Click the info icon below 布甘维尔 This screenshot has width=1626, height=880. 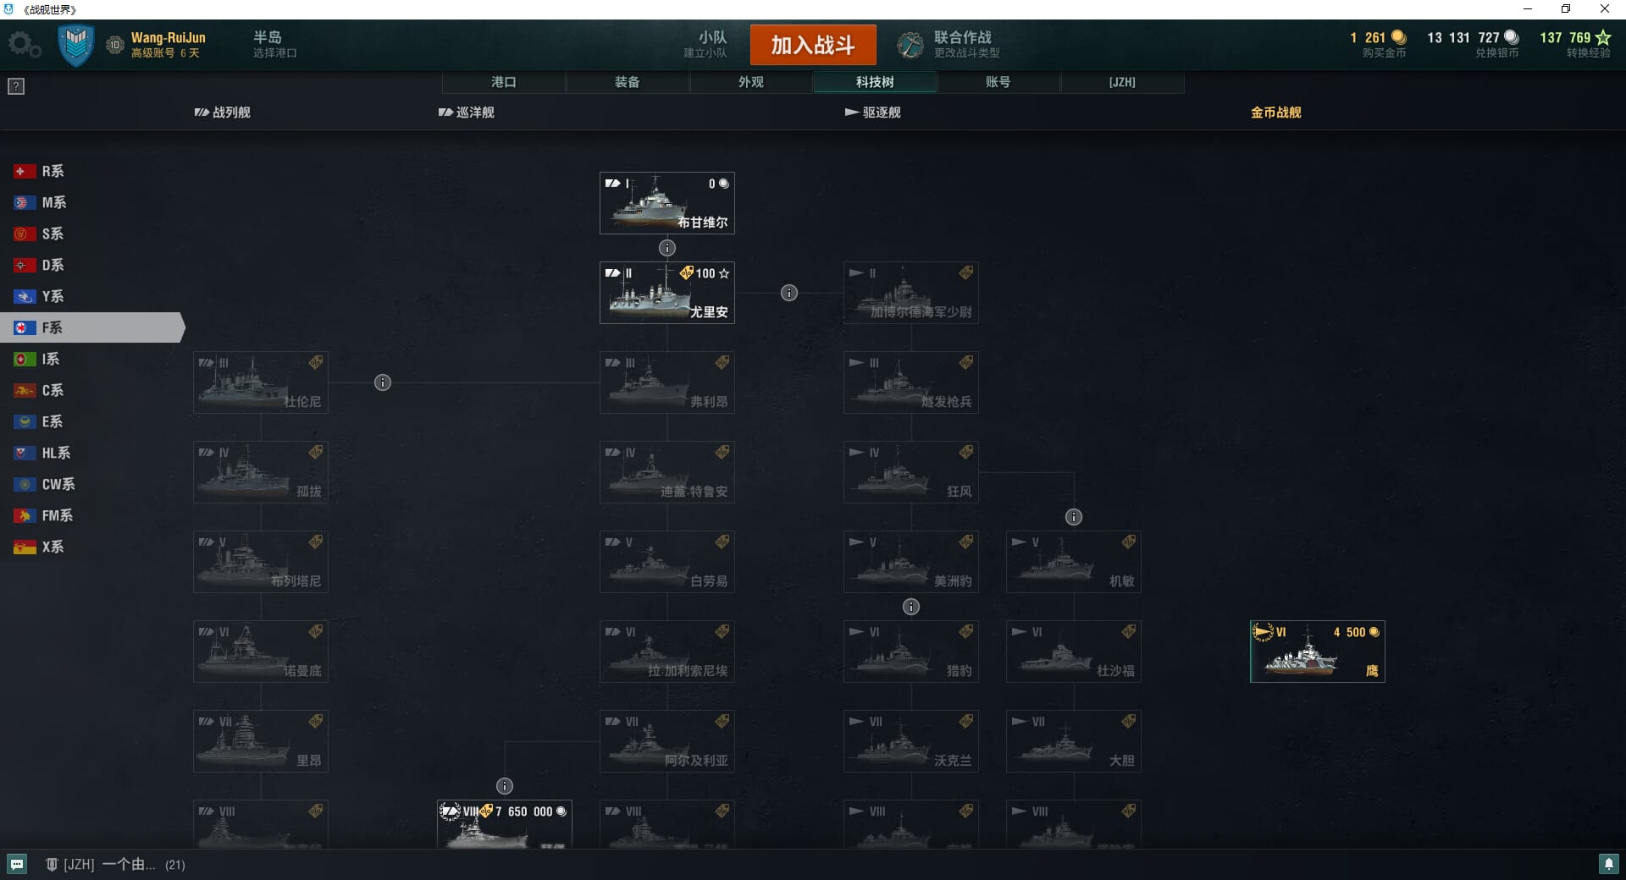667,248
